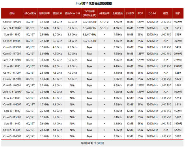Click the 基础频率 column header

click(x=44, y=13)
